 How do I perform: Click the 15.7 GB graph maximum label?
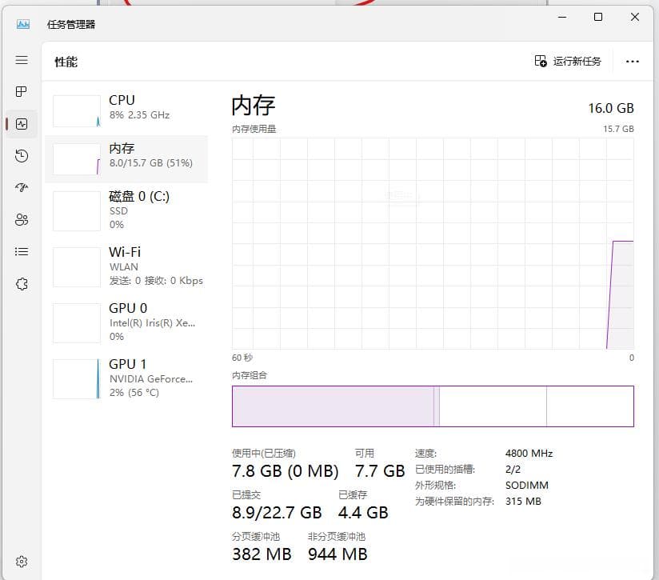pyautogui.click(x=618, y=129)
